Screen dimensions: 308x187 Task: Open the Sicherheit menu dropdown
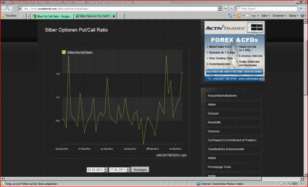pyautogui.click(x=279, y=16)
